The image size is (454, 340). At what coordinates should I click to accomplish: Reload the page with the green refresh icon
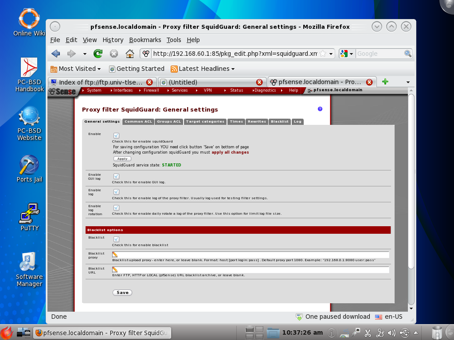pyautogui.click(x=98, y=54)
